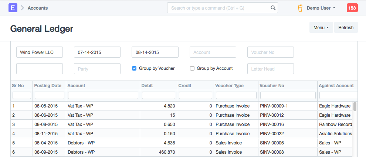The height and width of the screenshot is (157, 366).
Task: Uncheck the Group by Voucher checkbox
Action: click(x=134, y=68)
